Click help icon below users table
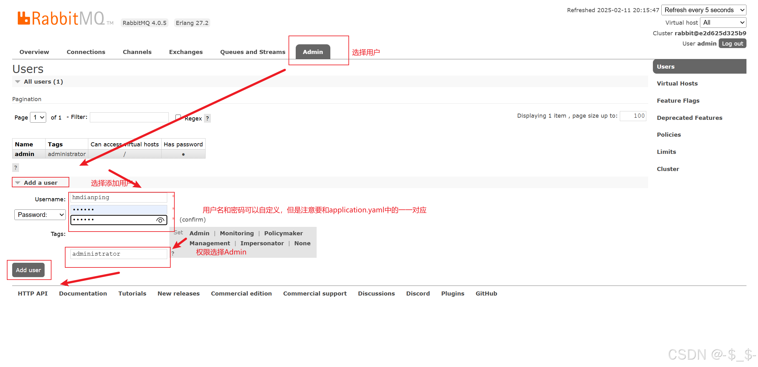758x367 pixels. point(16,168)
